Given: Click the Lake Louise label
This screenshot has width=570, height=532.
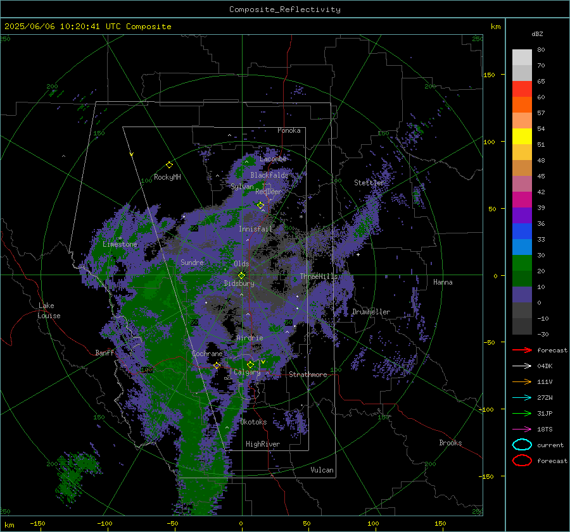Looking at the screenshot, I should click(x=49, y=311).
